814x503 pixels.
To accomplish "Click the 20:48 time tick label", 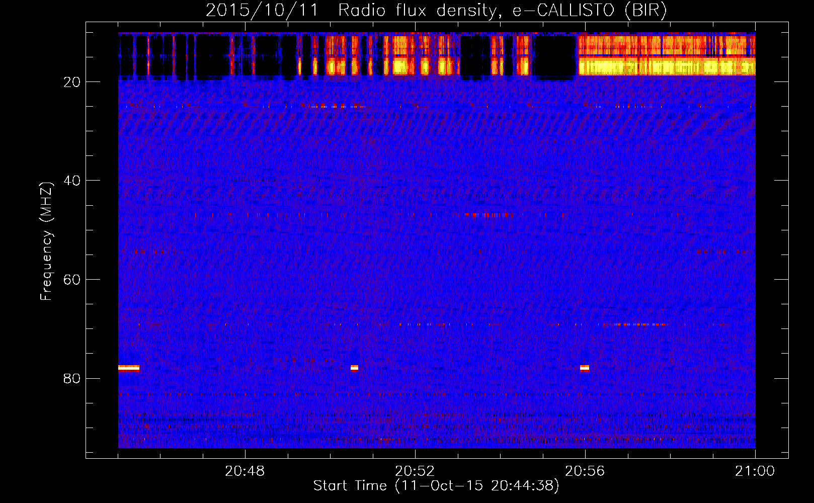I will [x=245, y=471].
